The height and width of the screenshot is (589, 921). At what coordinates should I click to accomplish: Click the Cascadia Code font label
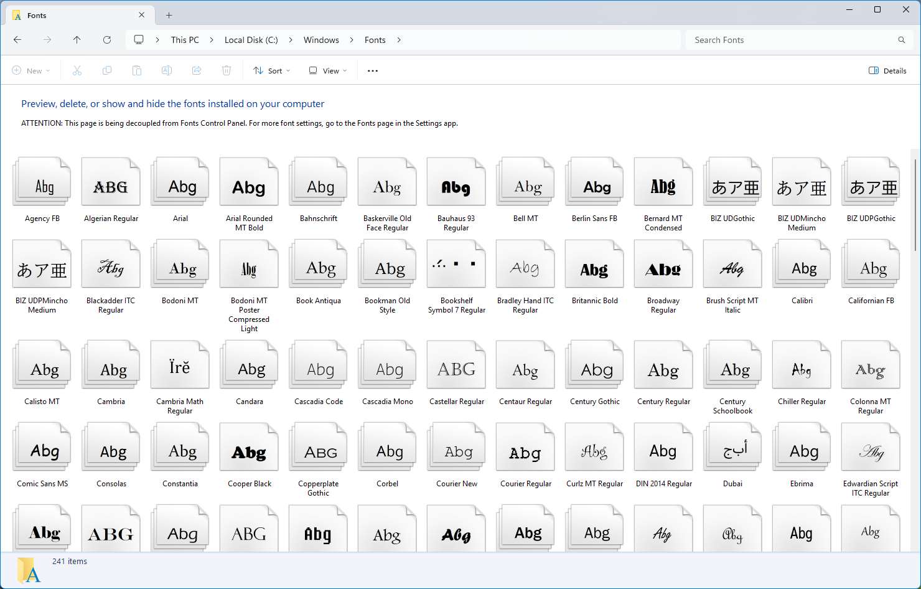click(x=319, y=402)
